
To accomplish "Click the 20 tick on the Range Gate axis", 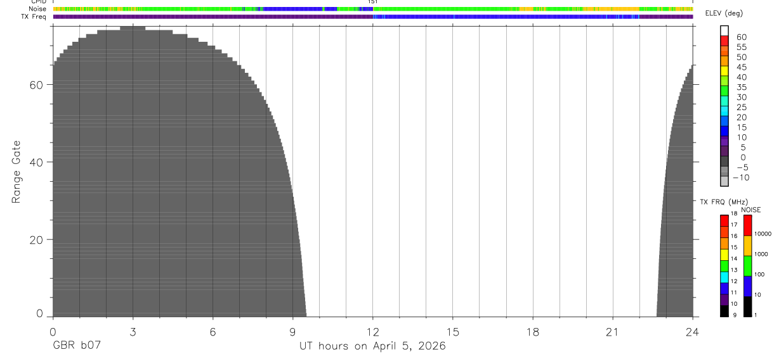I will (37, 239).
